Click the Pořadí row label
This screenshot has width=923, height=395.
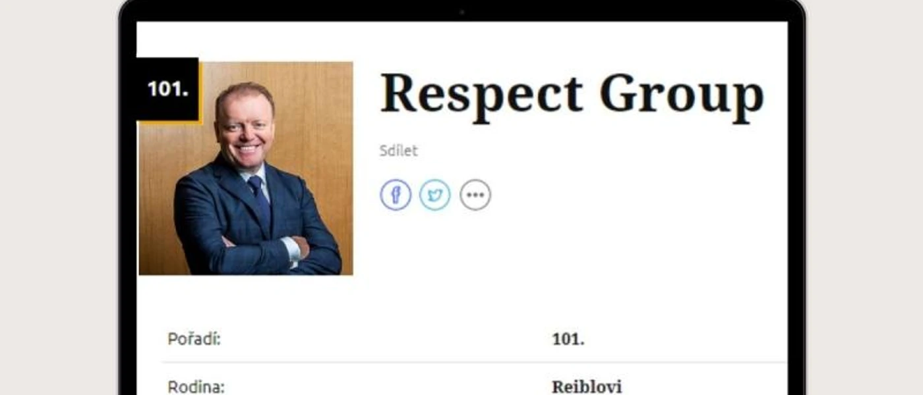point(194,339)
